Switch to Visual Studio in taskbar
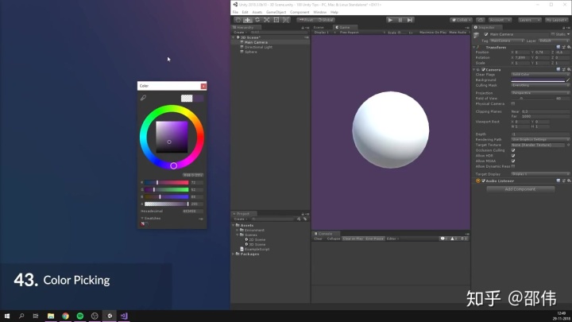The image size is (572, 322). (x=124, y=316)
